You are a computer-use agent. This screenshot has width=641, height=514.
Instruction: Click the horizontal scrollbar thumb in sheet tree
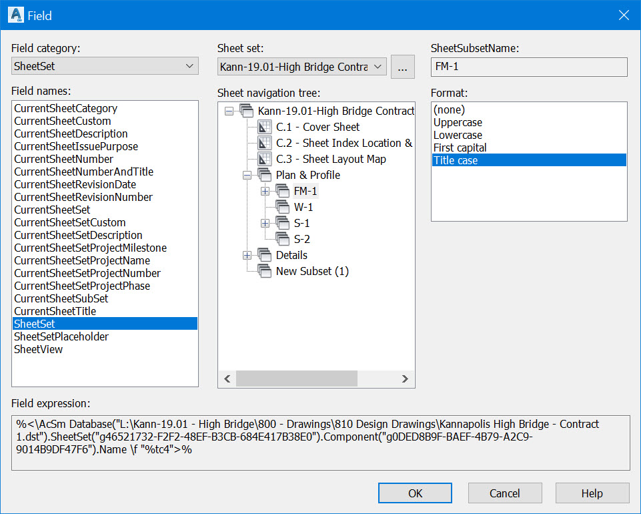click(297, 378)
